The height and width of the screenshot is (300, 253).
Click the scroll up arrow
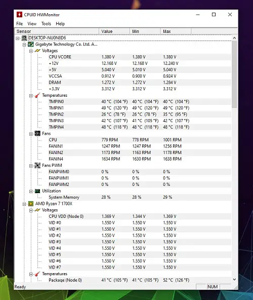point(234,38)
